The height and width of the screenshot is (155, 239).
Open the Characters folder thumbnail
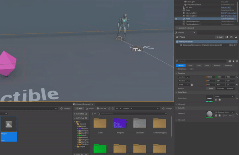140,123
